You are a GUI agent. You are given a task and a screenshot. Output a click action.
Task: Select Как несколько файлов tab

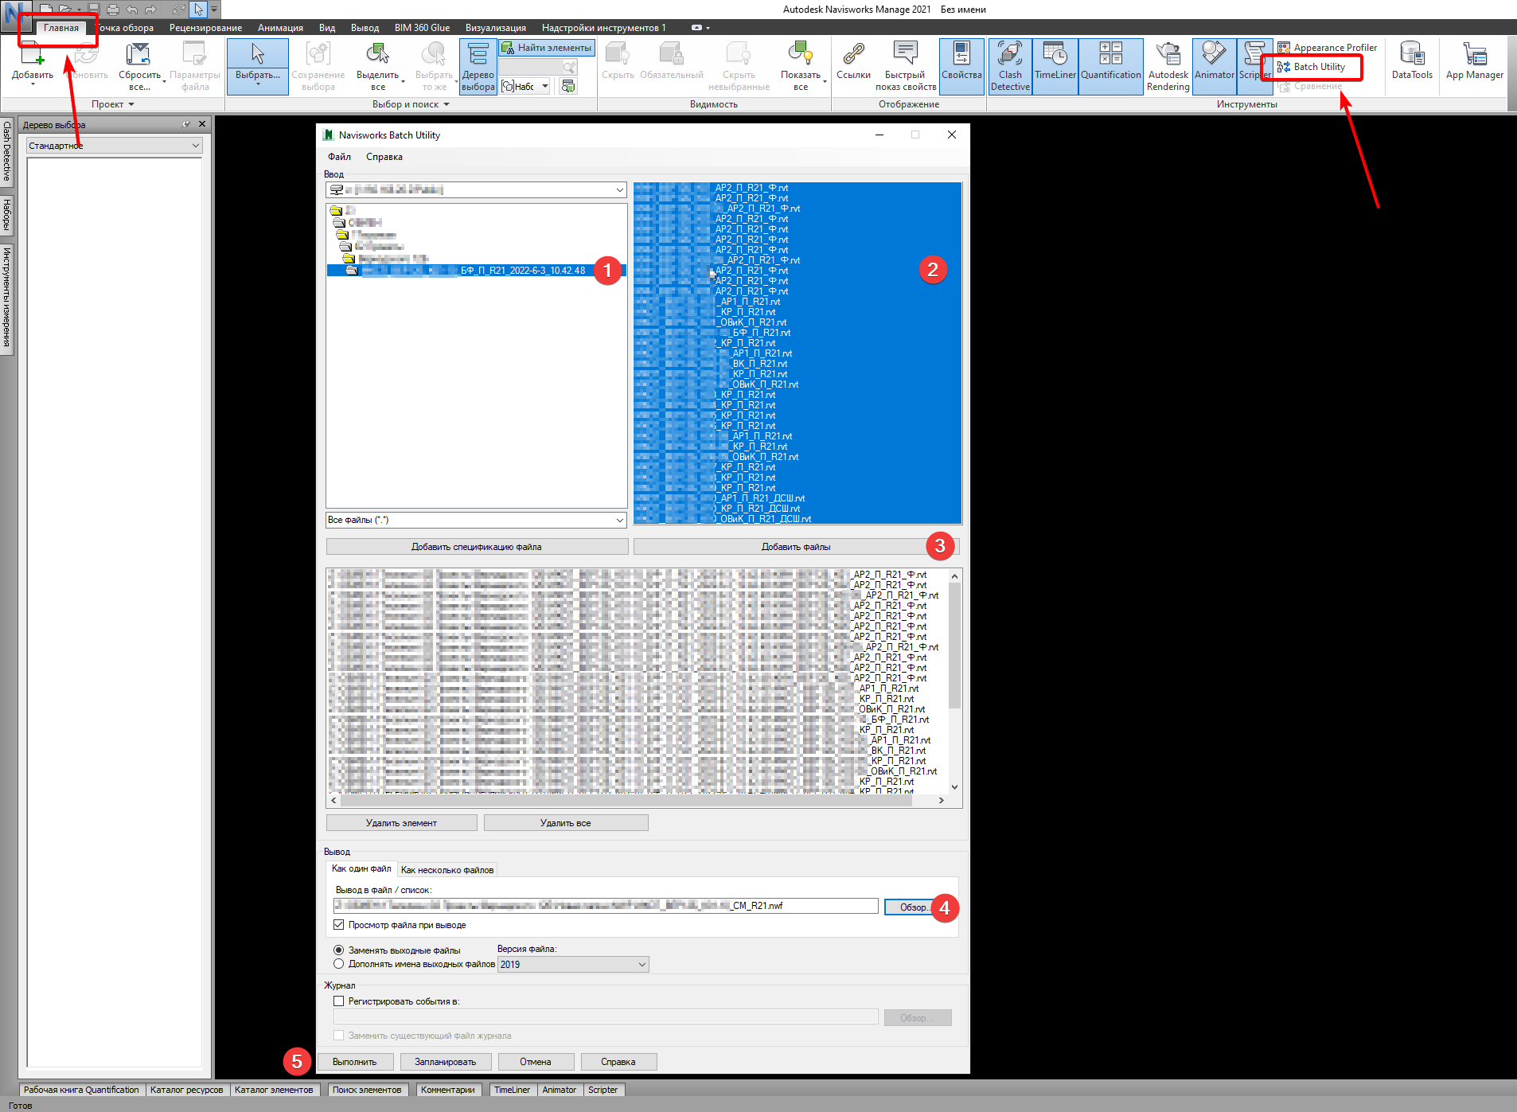coord(447,870)
